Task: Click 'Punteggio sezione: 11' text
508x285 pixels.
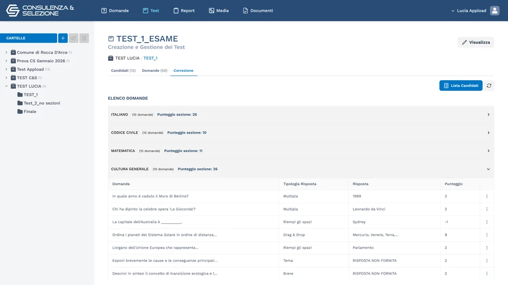Action: (x=183, y=151)
